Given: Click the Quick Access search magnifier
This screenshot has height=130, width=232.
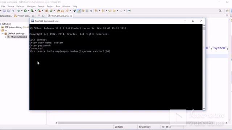Looking at the screenshot, I should (x=220, y=11).
